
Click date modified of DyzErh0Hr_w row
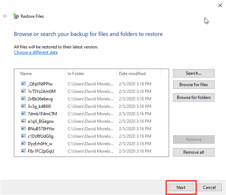pyautogui.click(x=135, y=144)
